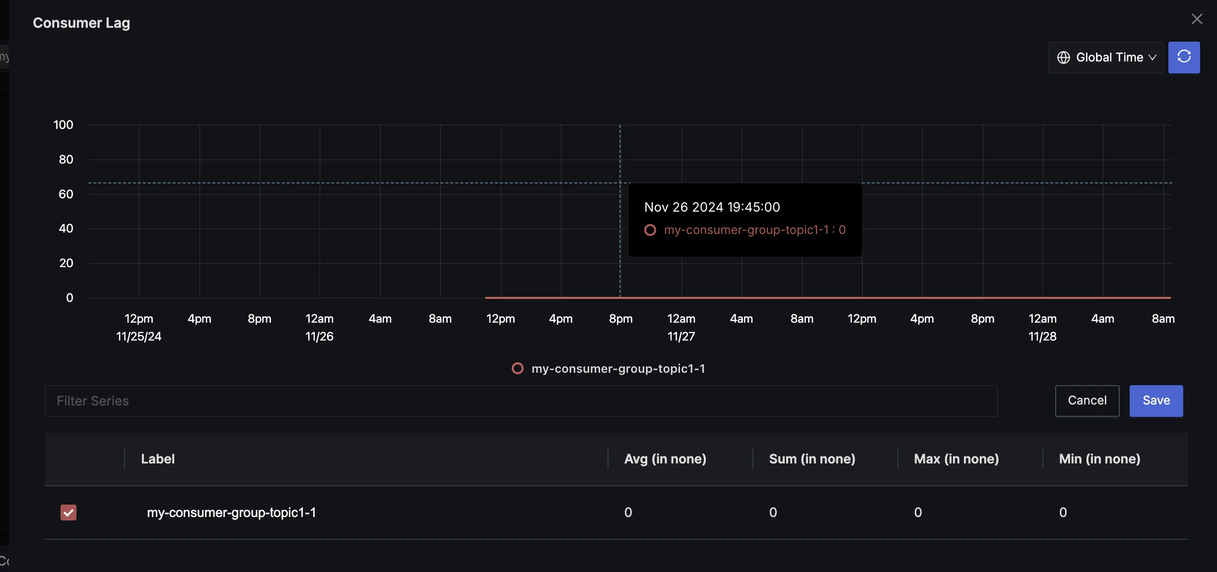Click the blue refresh icon button

coord(1184,57)
